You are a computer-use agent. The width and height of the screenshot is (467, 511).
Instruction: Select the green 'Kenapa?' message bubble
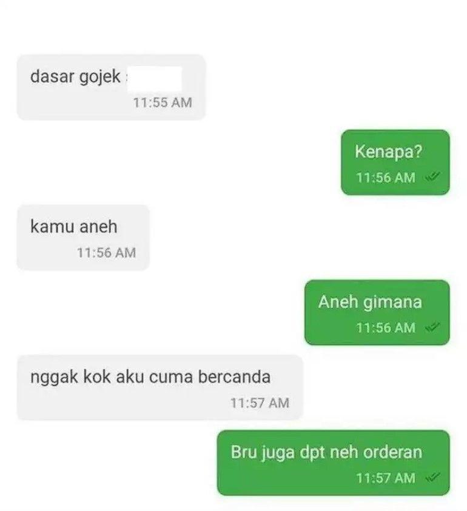tap(395, 162)
